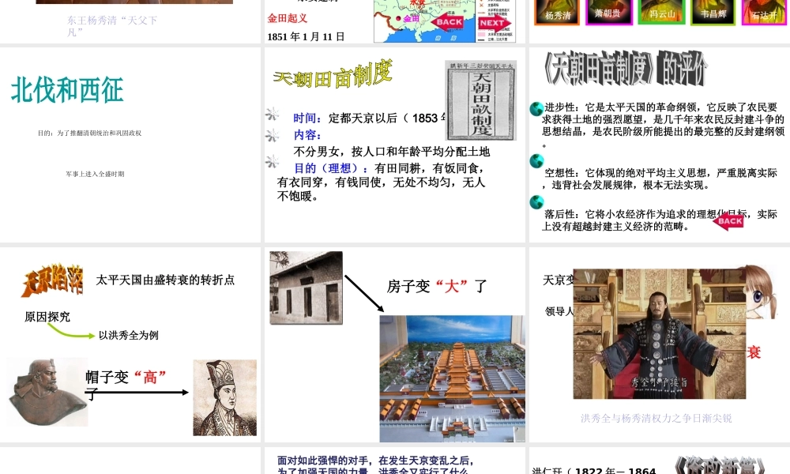Click the 北伐和西征 slide title
Image resolution: width=790 pixels, height=474 pixels.
(67, 90)
